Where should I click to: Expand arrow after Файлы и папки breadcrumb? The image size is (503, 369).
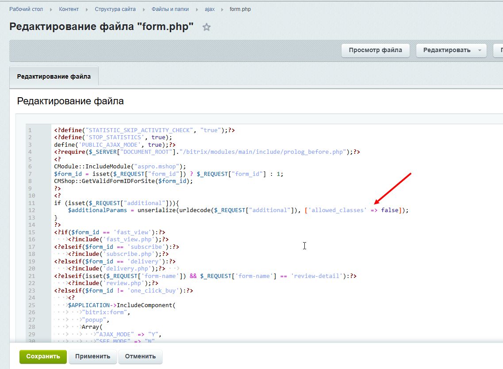196,9
